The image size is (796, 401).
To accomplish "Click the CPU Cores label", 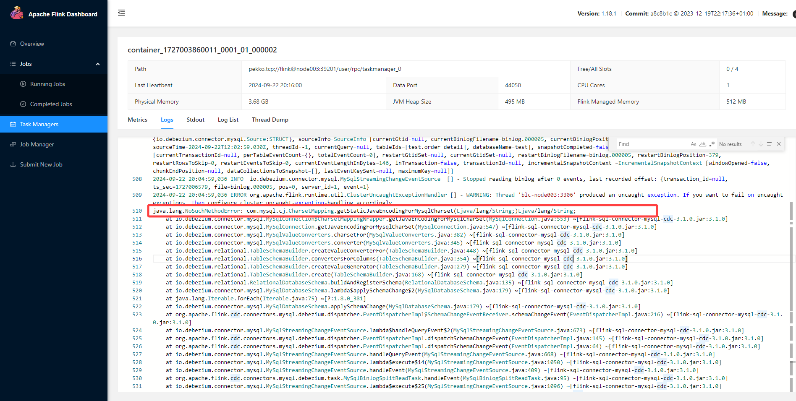I will click(x=591, y=85).
